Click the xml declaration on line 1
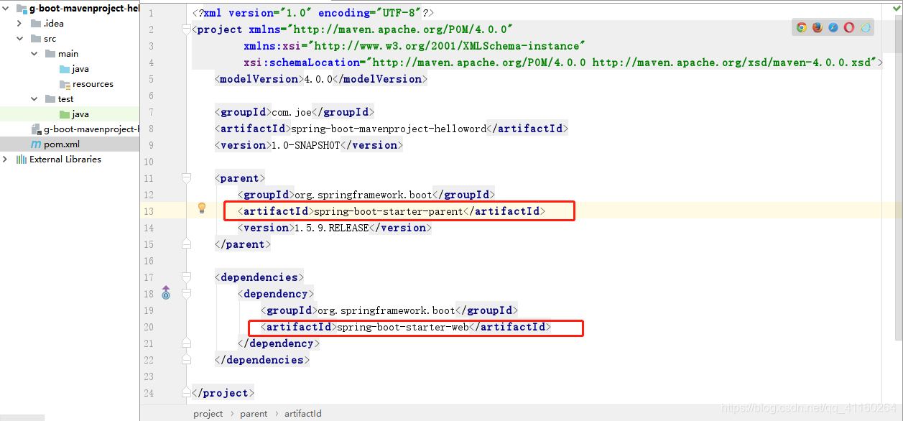Viewport: 903px width, 421px height. (313, 14)
